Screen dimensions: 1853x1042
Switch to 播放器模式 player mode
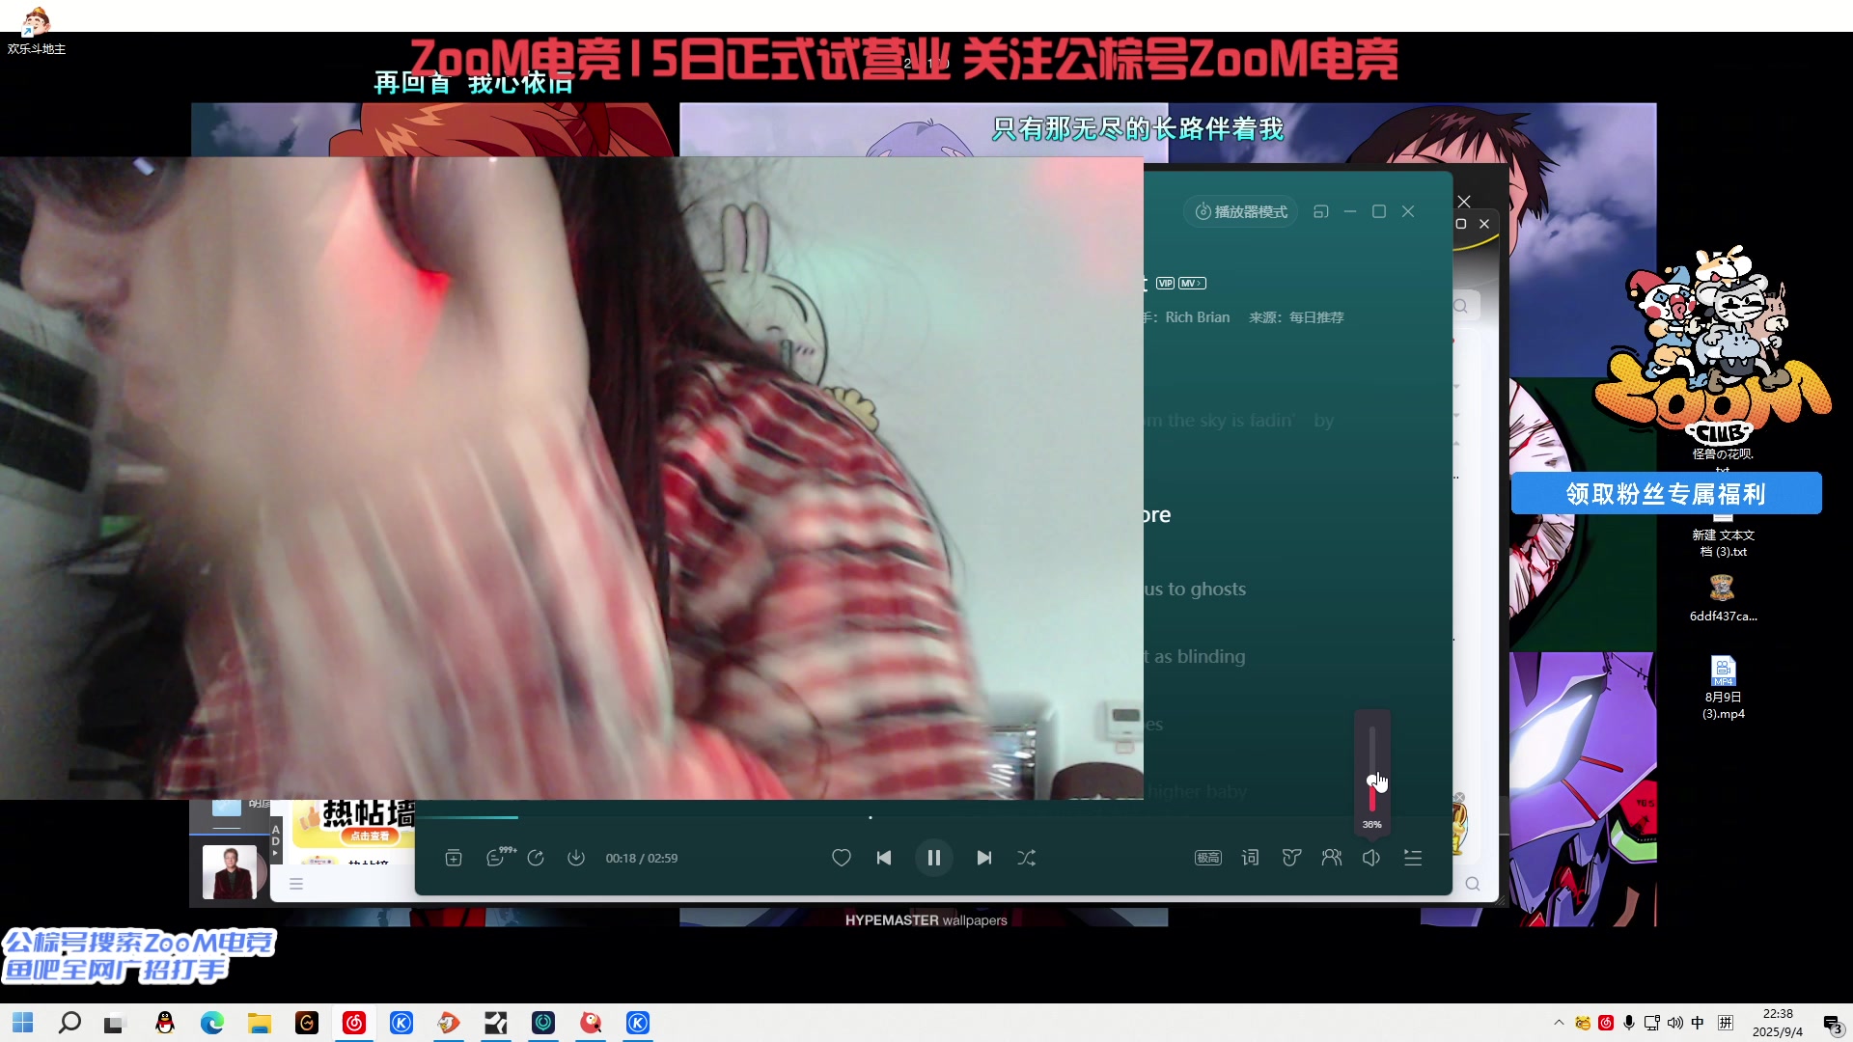pos(1241,211)
